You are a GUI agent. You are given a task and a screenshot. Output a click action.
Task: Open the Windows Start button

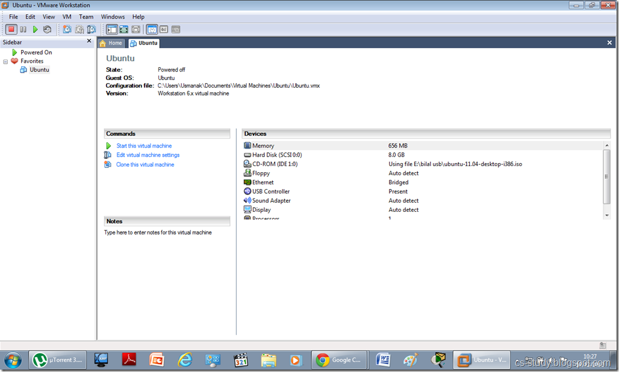(13, 361)
